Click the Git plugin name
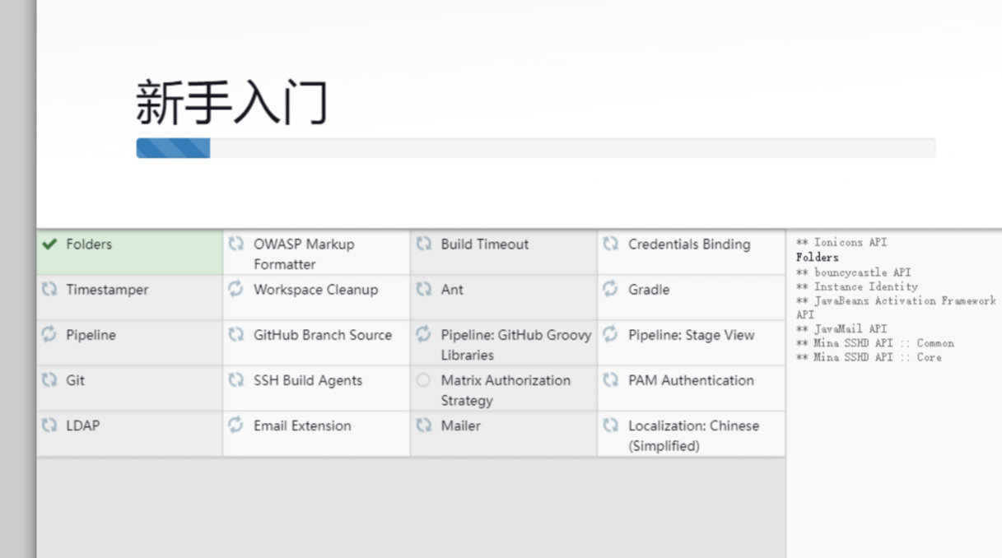This screenshot has height=558, width=1002. coord(75,380)
